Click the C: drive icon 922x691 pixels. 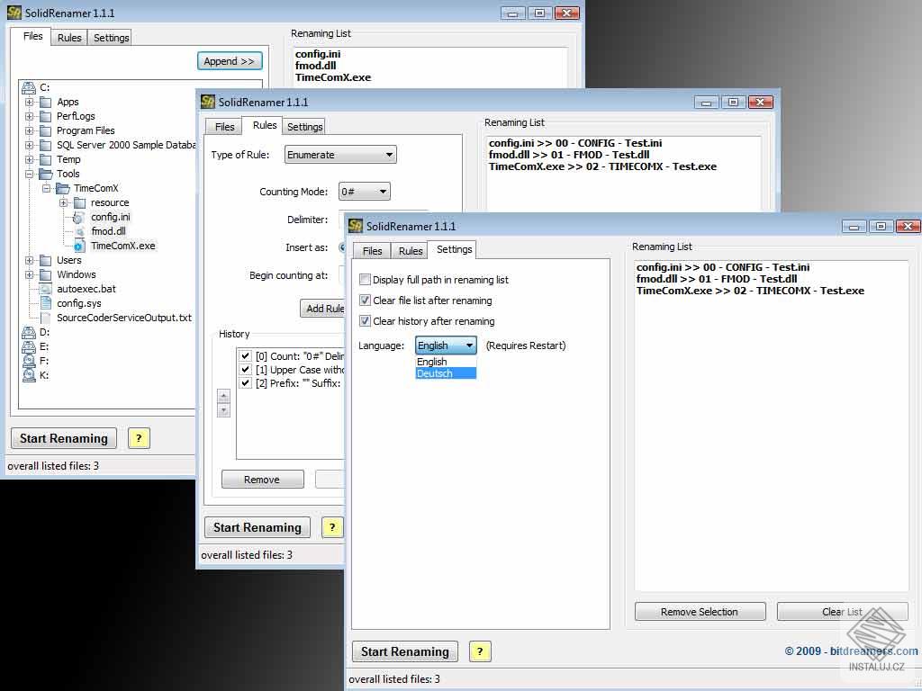pos(29,88)
